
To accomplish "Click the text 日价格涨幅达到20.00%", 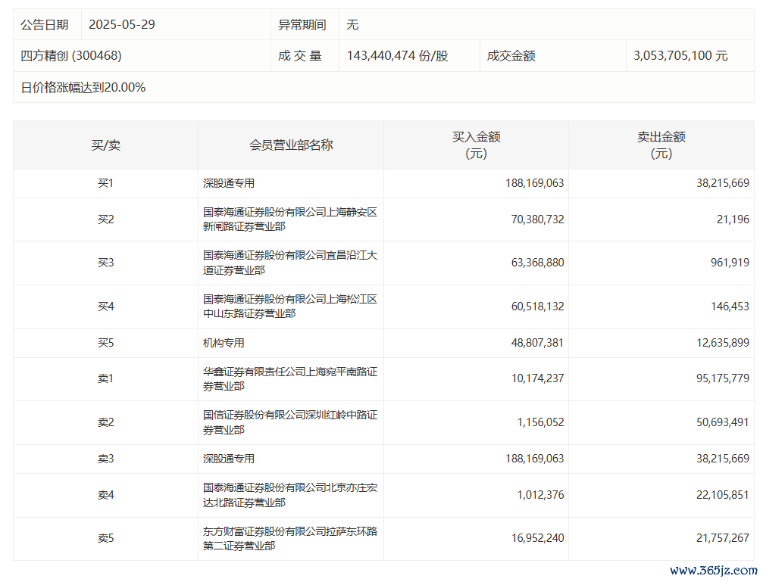I will point(83,88).
